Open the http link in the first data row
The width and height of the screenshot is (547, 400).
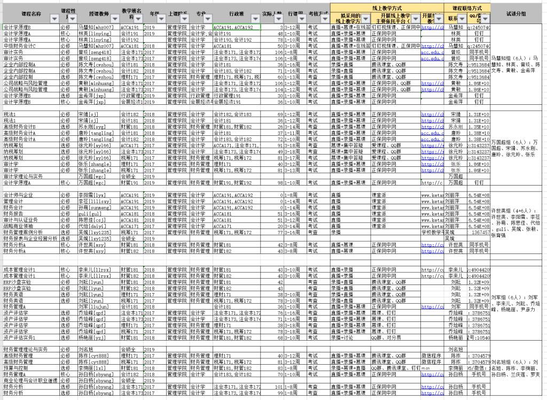[x=432, y=26]
